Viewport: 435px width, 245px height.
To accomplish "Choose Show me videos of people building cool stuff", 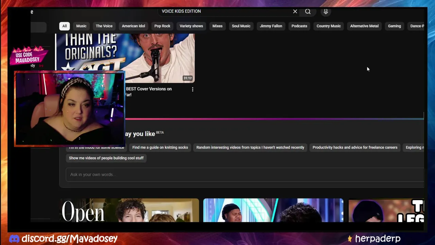I will [x=106, y=158].
